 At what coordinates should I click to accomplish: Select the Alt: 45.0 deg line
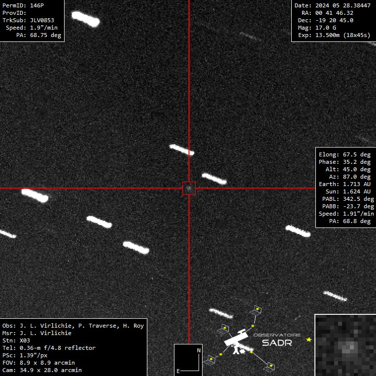point(348,169)
